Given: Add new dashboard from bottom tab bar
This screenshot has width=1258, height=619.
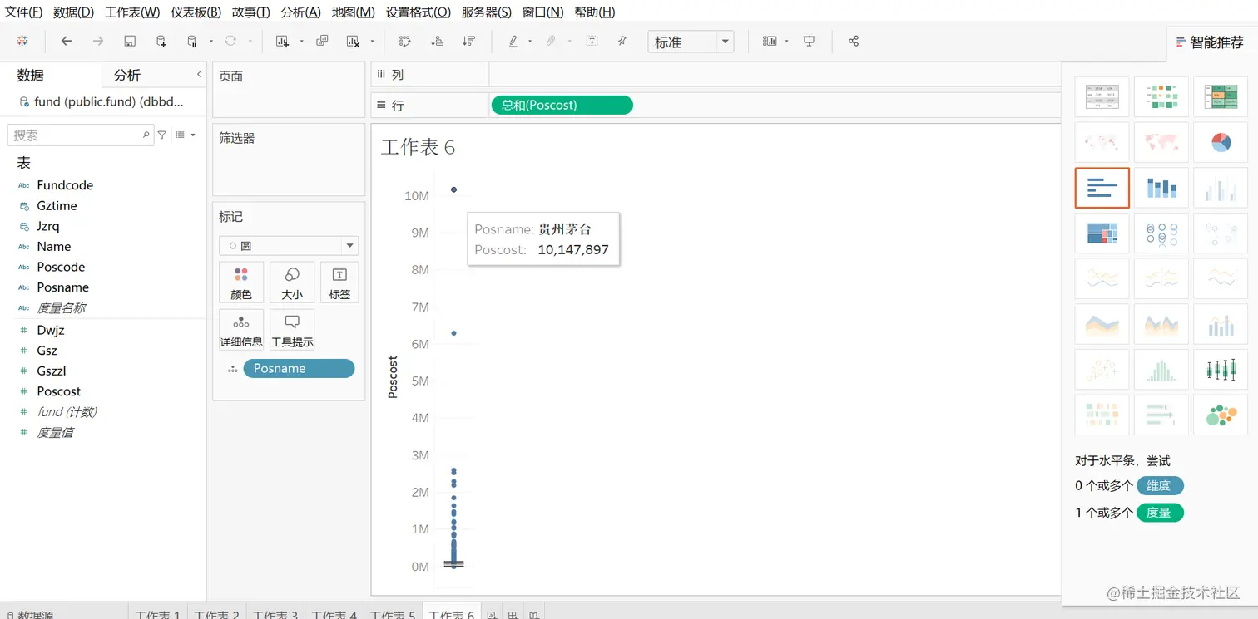Looking at the screenshot, I should [513, 615].
